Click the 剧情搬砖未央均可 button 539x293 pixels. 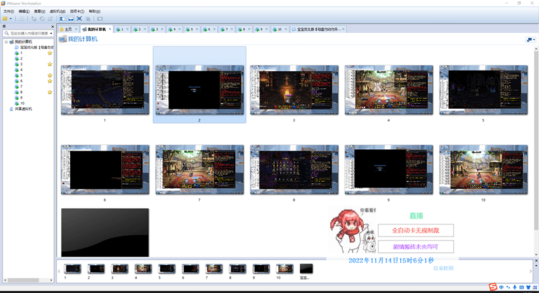(416, 247)
